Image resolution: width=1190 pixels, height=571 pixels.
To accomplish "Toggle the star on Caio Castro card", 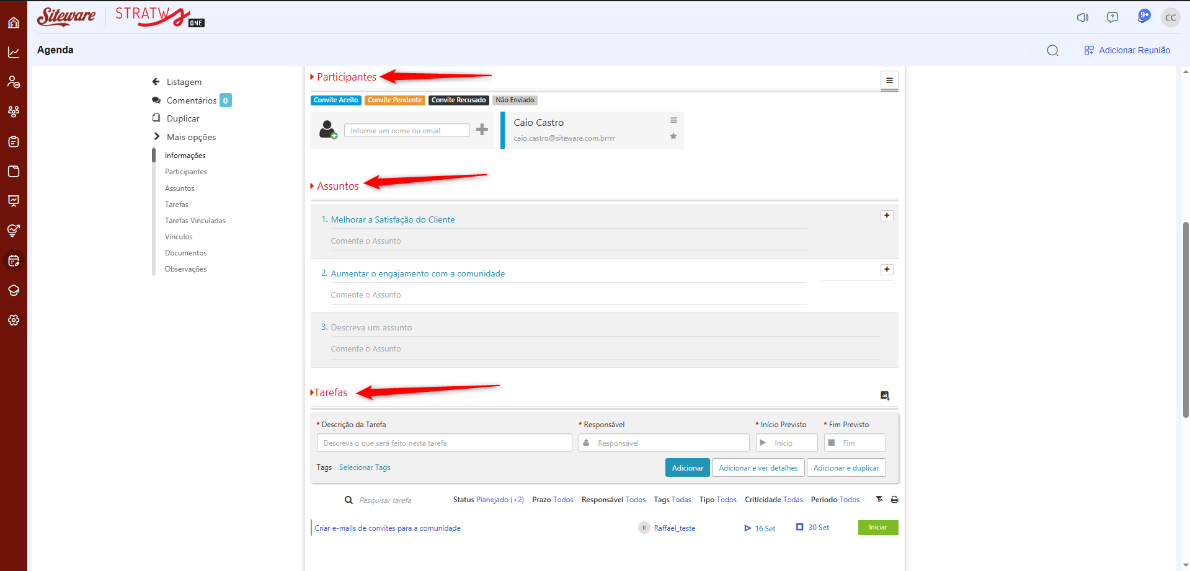I will [673, 136].
